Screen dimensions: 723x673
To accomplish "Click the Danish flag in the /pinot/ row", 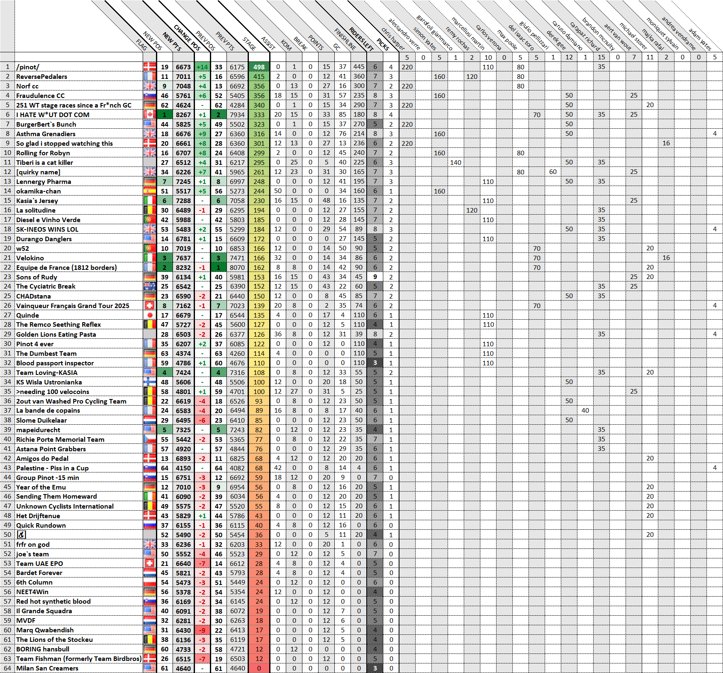I will 149,67.
